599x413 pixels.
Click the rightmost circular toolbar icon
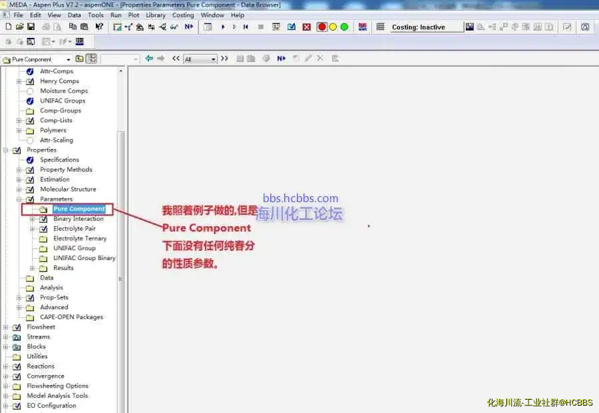tap(585, 27)
